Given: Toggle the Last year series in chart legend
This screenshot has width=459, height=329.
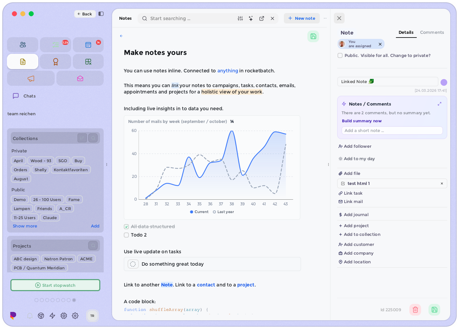Looking at the screenshot, I should coord(223,212).
